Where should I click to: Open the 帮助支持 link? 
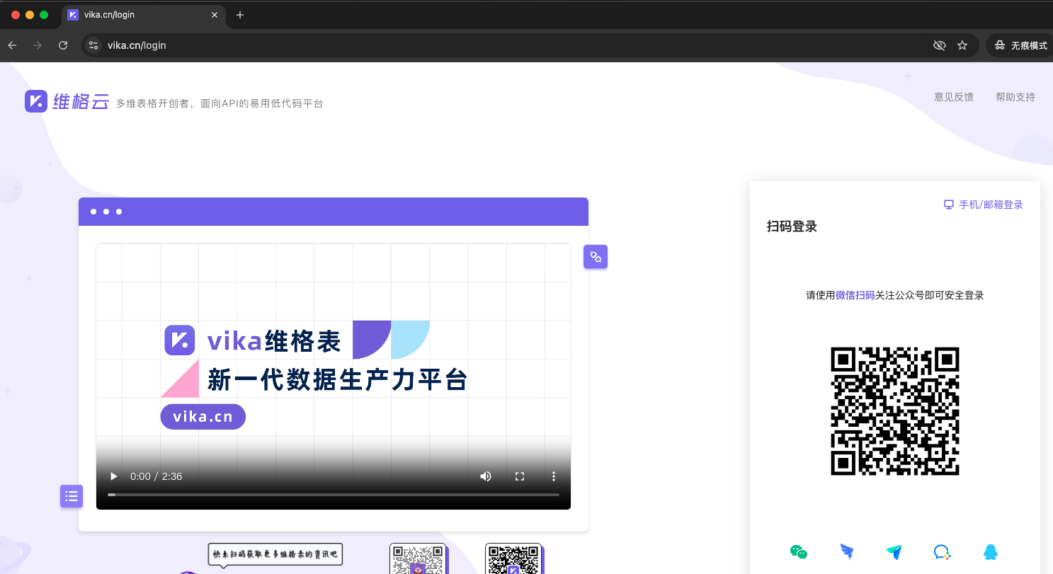click(1015, 97)
